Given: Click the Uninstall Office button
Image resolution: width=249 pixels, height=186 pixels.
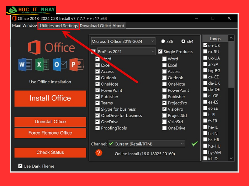Looking at the screenshot, I should [x=50, y=122].
